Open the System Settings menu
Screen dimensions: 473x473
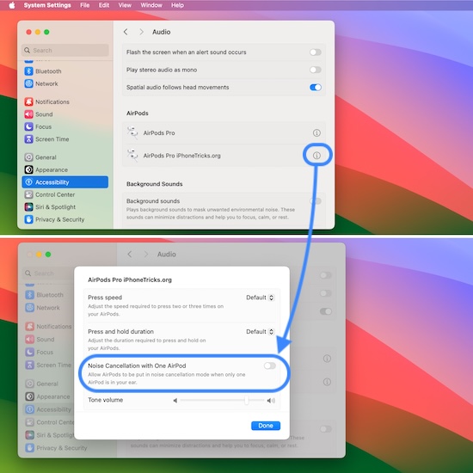coord(47,5)
